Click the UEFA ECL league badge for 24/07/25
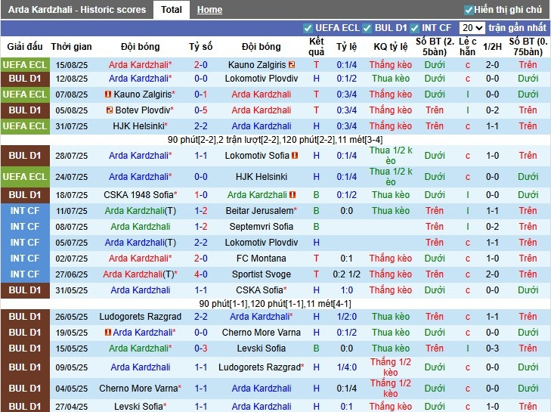The width and height of the screenshot is (551, 412). click(25, 177)
